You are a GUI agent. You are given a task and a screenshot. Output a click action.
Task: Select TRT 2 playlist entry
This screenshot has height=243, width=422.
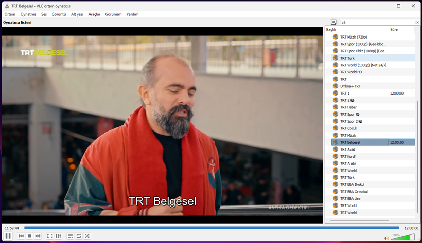[x=373, y=100]
